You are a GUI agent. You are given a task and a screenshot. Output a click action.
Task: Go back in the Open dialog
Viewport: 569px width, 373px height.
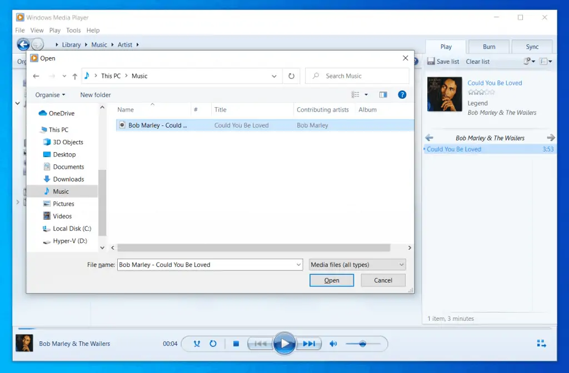click(x=36, y=76)
